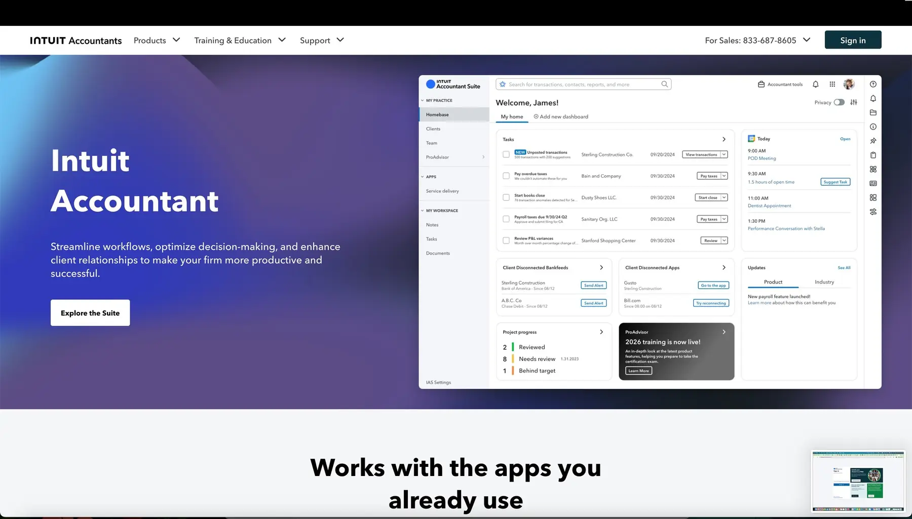The width and height of the screenshot is (912, 519).
Task: Switch to the Industry updates tab
Action: click(x=824, y=282)
